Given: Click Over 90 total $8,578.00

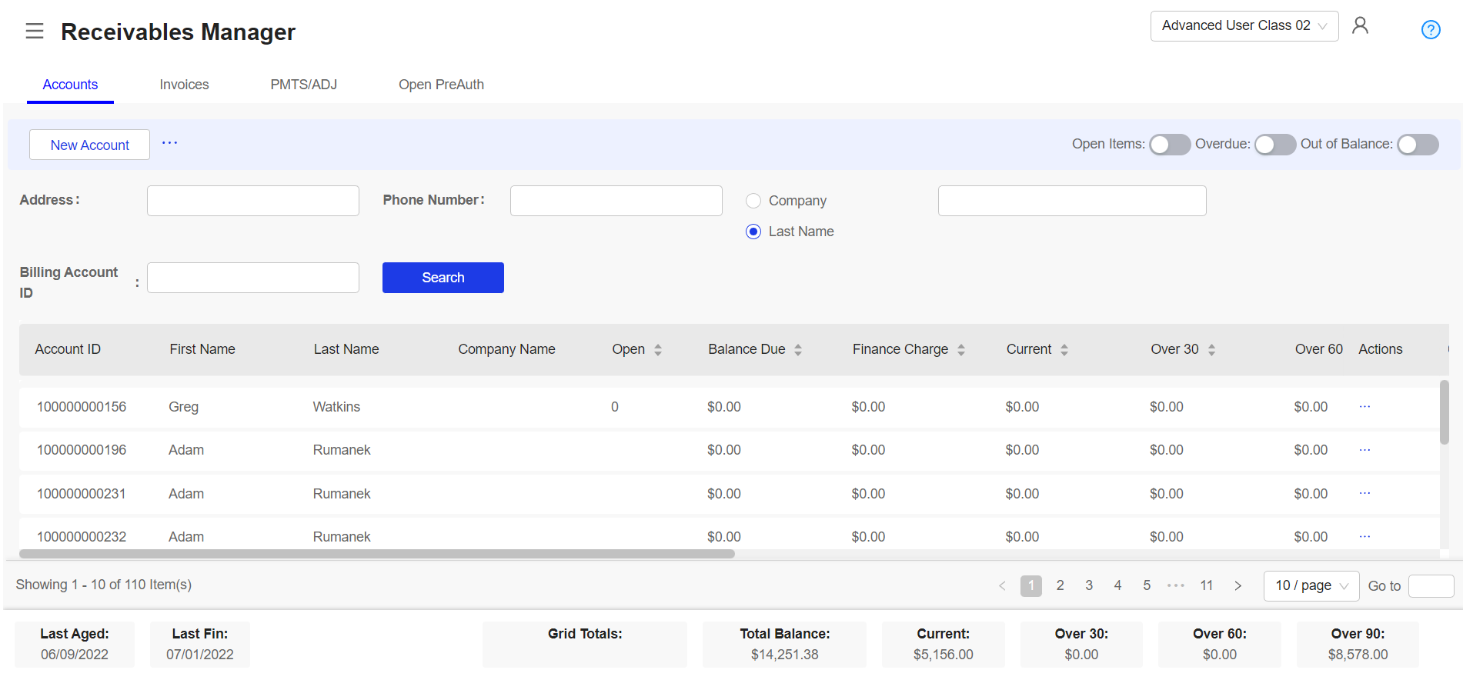Looking at the screenshot, I should point(1358,655).
